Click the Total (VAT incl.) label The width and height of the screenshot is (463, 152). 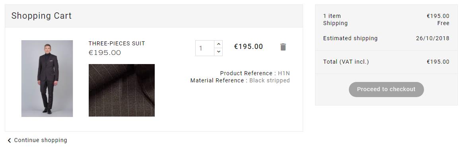[x=346, y=62]
